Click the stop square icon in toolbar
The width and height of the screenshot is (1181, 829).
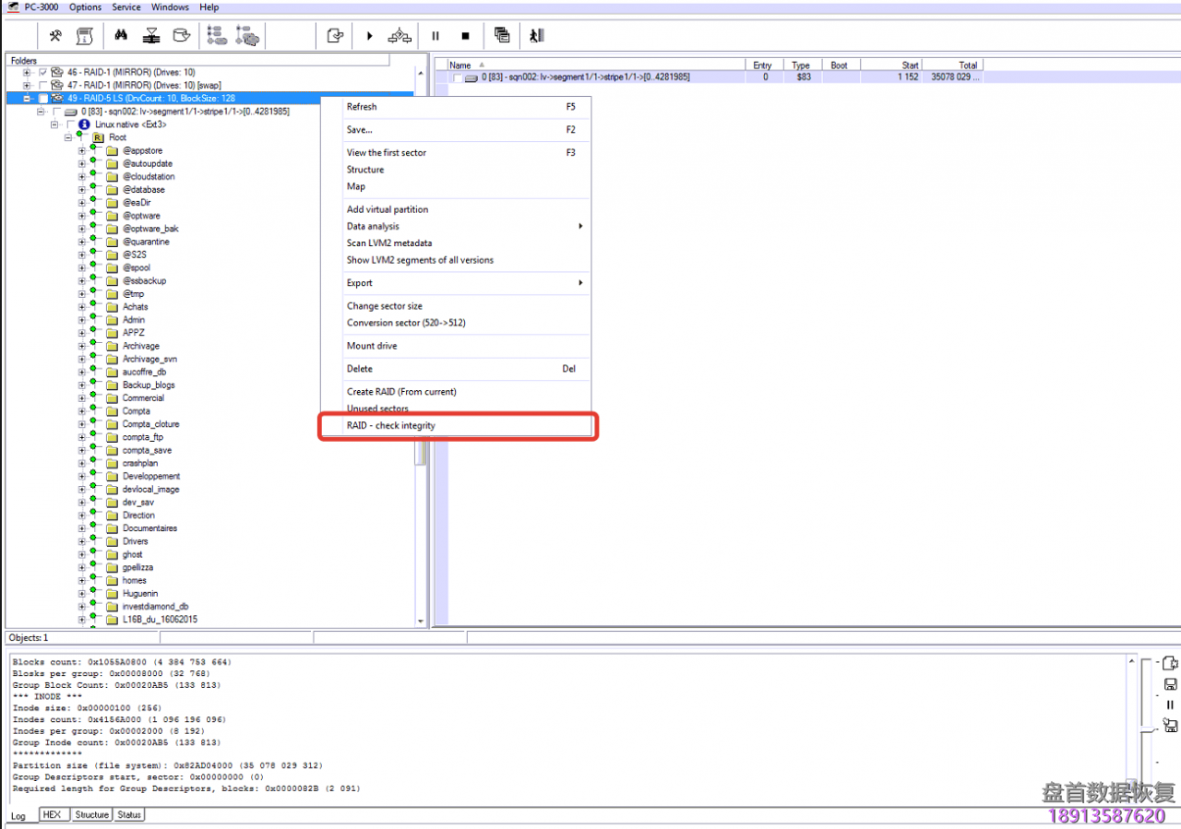click(x=465, y=36)
